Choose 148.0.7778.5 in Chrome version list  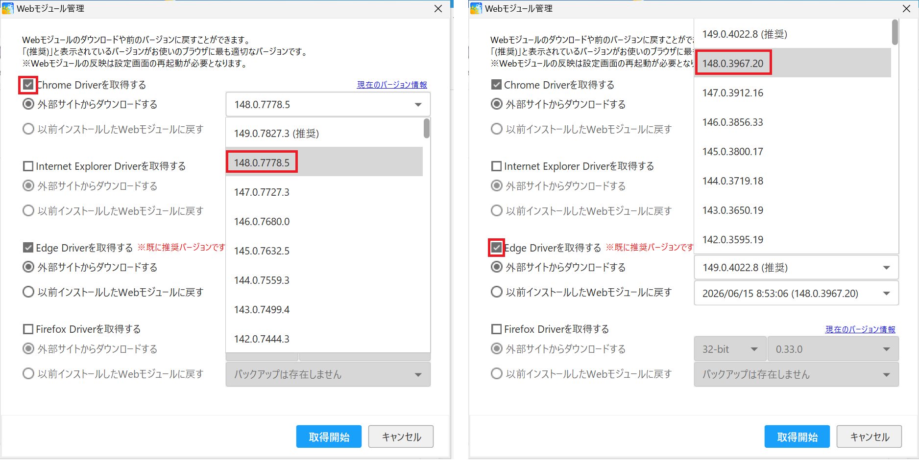tap(324, 162)
